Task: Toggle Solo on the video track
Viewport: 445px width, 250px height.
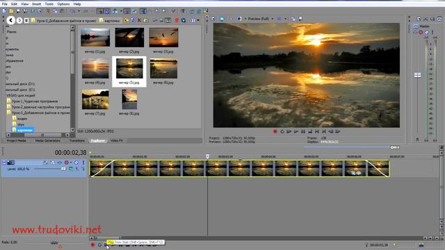Action: (x=83, y=162)
